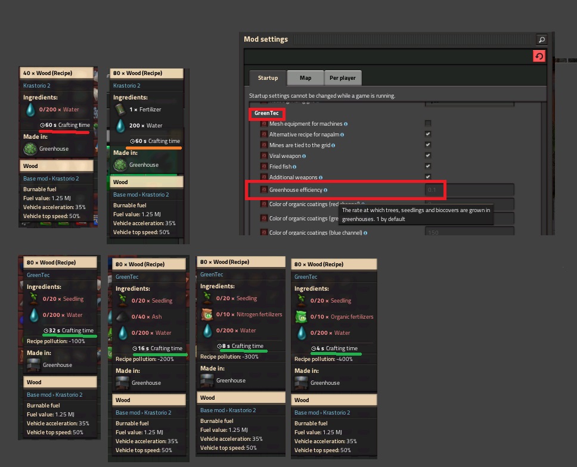Click the Ash ingredient icon

[123, 317]
